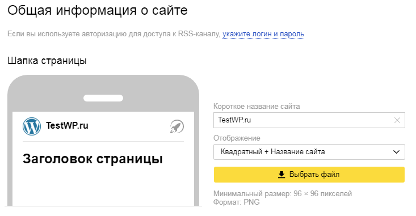Click the "Общая информация о сайте" heading
The image size is (416, 216).
tap(98, 11)
